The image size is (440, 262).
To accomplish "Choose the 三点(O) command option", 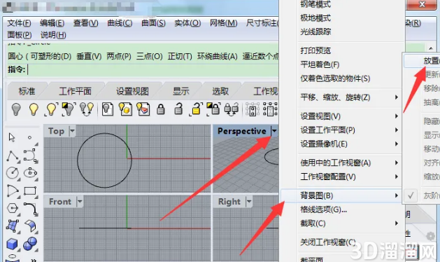I will (x=149, y=57).
